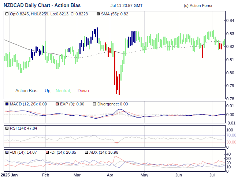Screen dimensions: 238x179
Task: Select the 'Neutral' action bias label
Action: click(x=63, y=91)
